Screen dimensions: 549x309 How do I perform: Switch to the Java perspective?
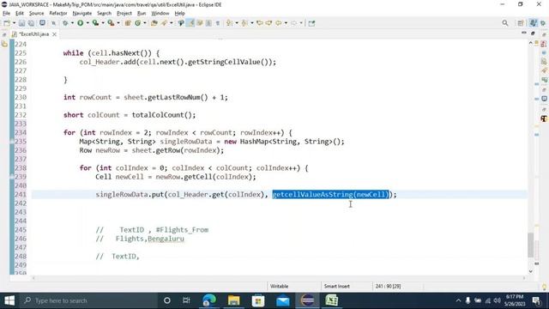[534, 23]
